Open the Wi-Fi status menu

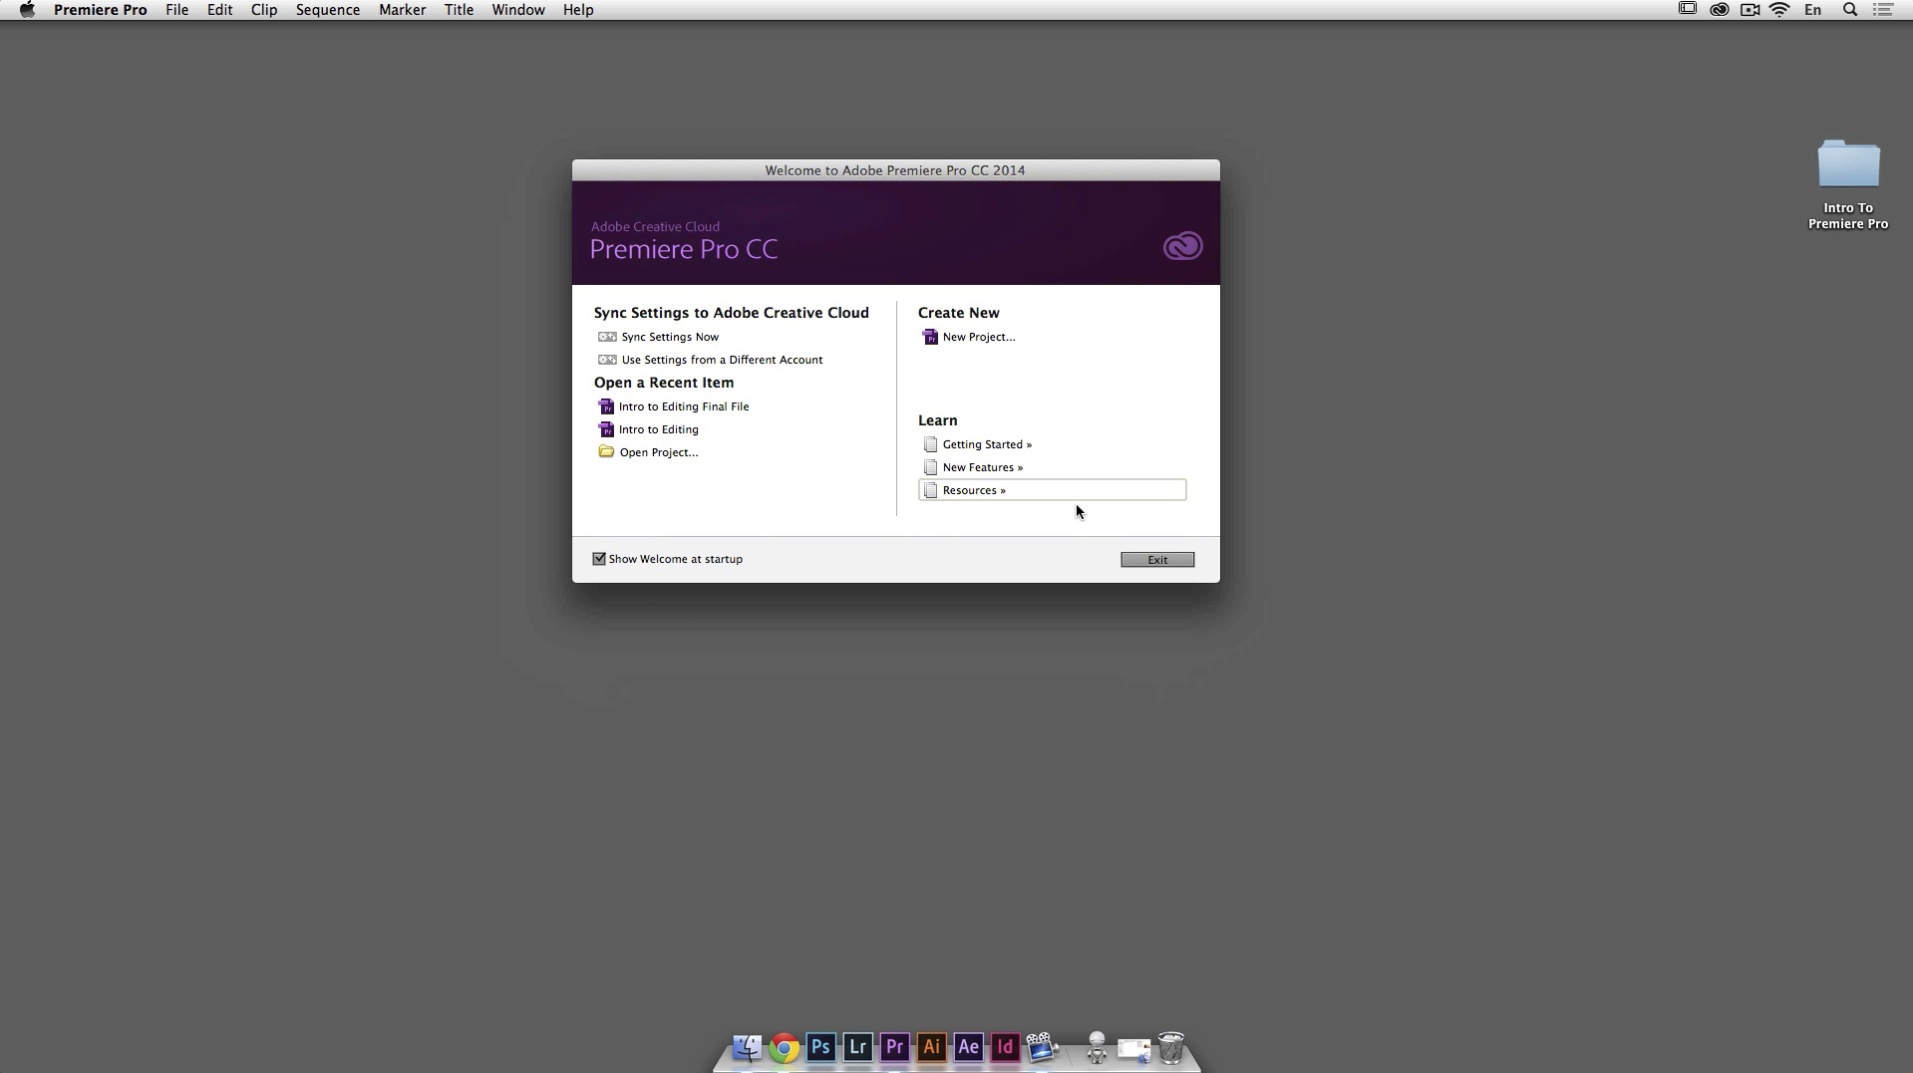coord(1780,10)
